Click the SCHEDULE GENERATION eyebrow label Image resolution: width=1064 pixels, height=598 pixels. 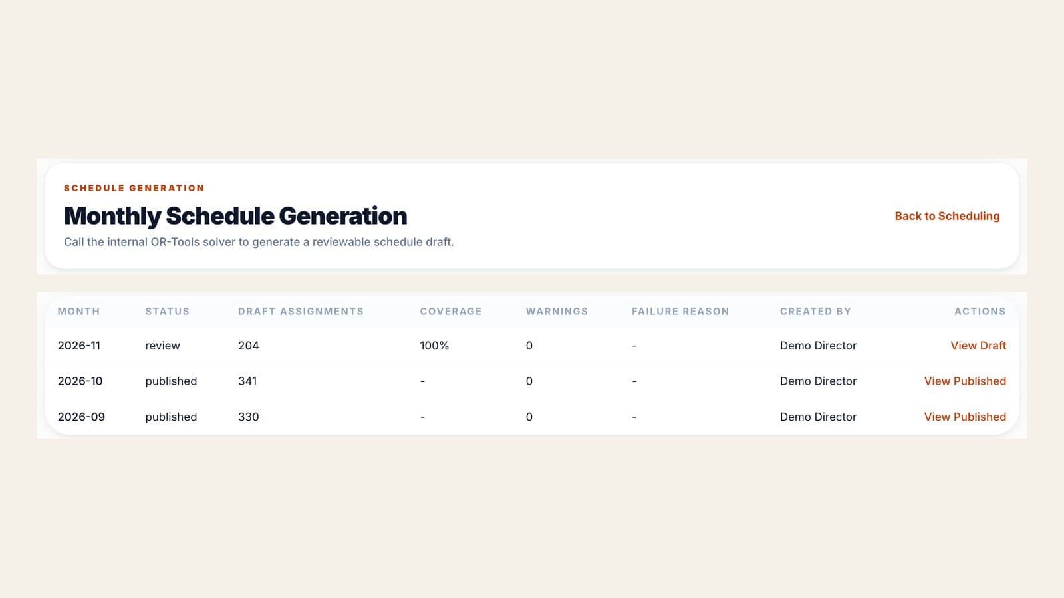pyautogui.click(x=134, y=188)
